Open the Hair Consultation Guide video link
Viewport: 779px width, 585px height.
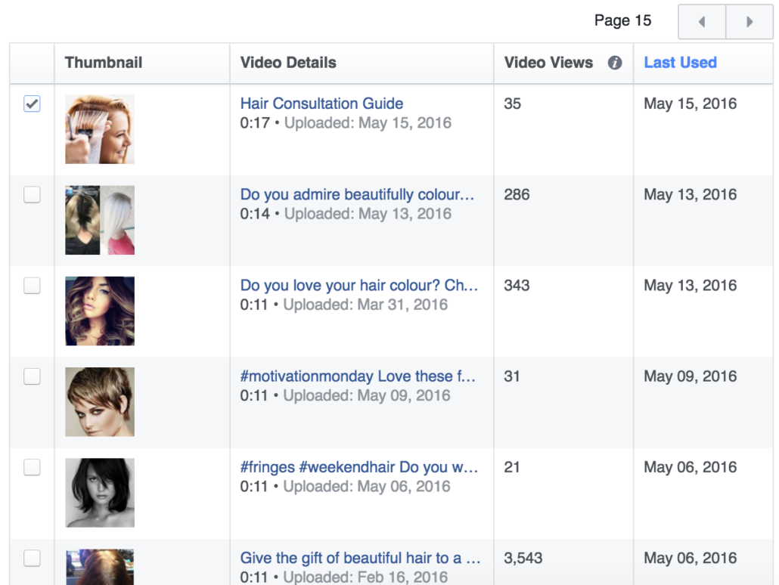click(321, 104)
